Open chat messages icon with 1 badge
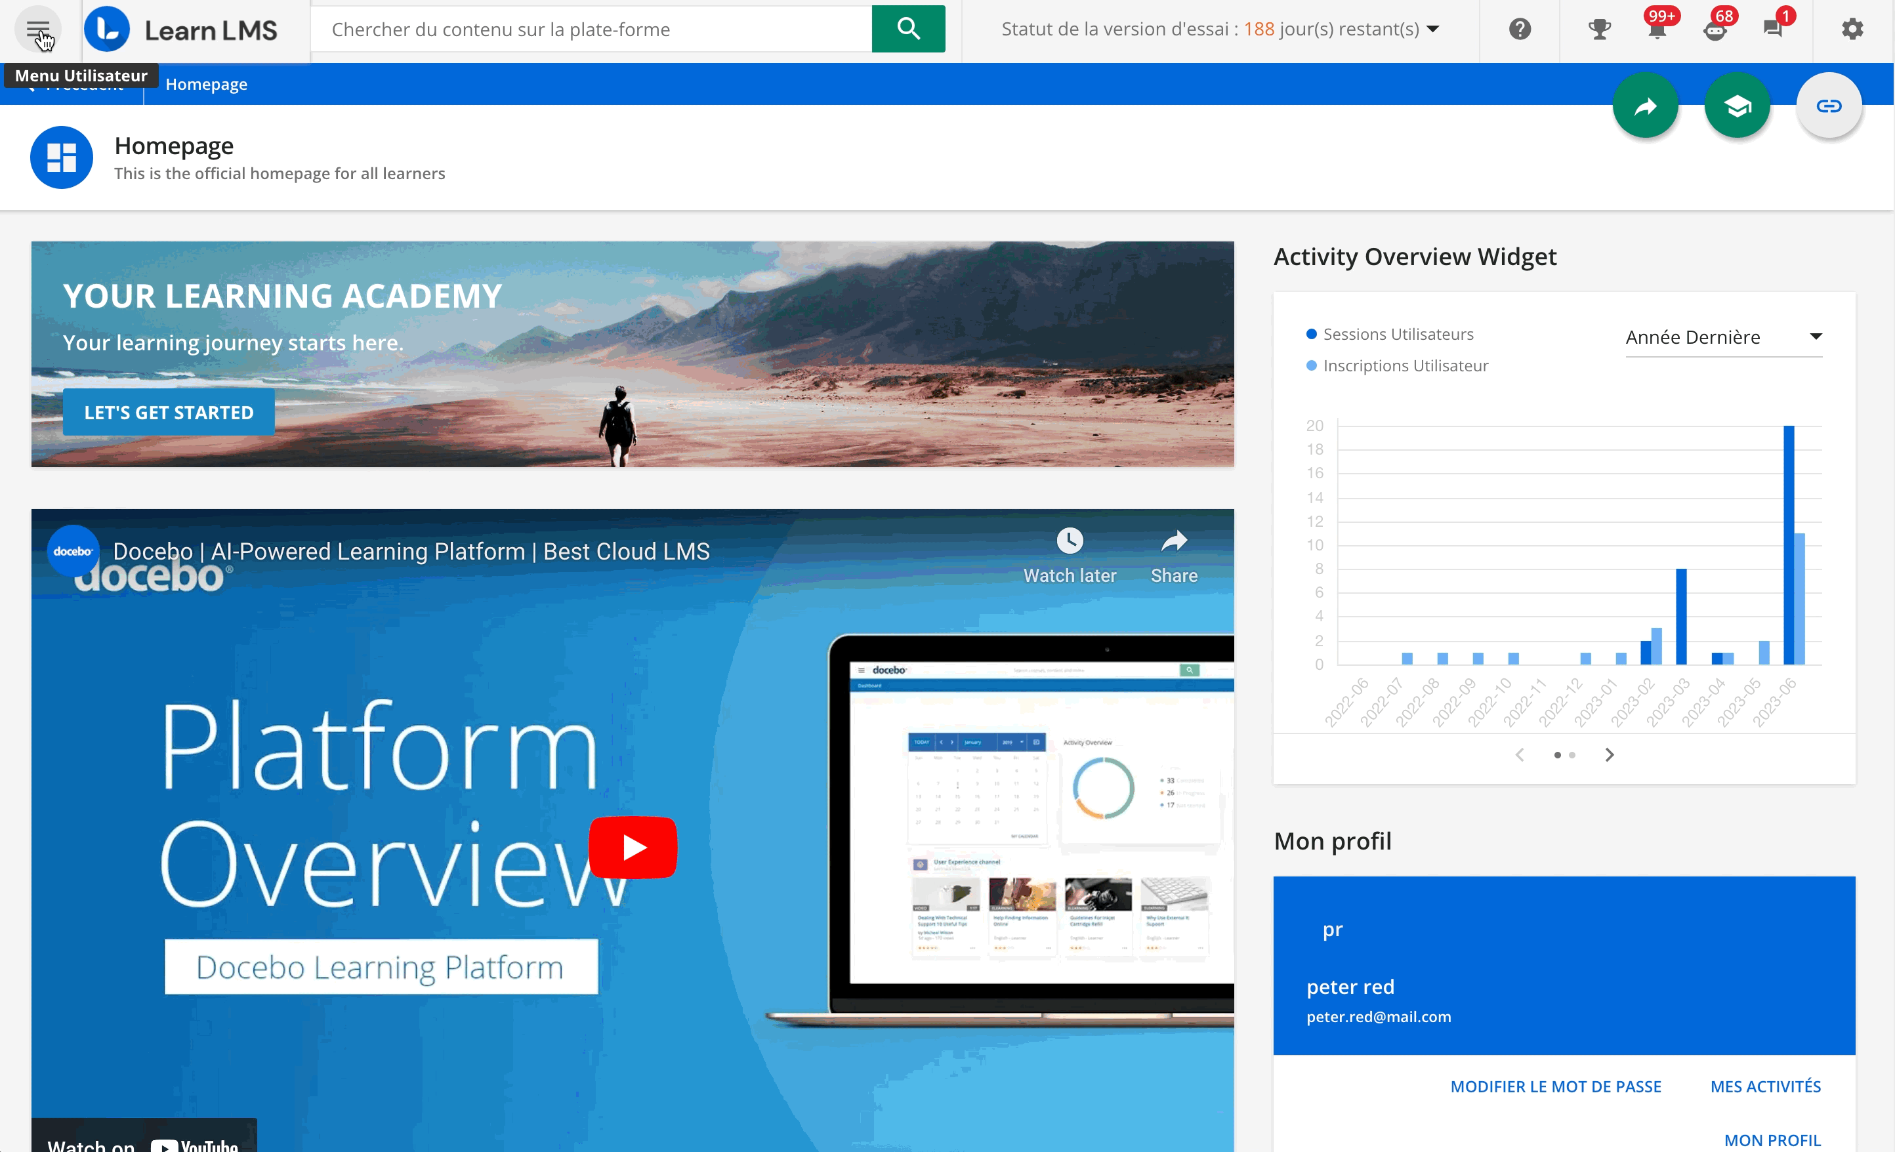The height and width of the screenshot is (1152, 1895). (x=1773, y=30)
